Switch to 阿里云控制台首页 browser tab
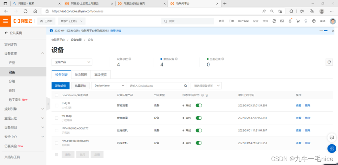Viewport: 338px width, 165px height. tap(142, 3)
